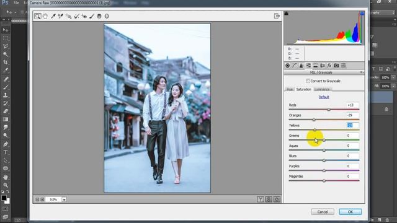The width and height of the screenshot is (397, 223).
Task: Select Photoshop Eraser tool
Action: 6,111
